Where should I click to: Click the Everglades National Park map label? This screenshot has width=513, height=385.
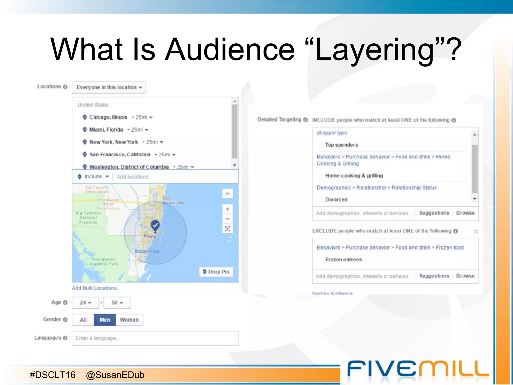[x=104, y=261]
